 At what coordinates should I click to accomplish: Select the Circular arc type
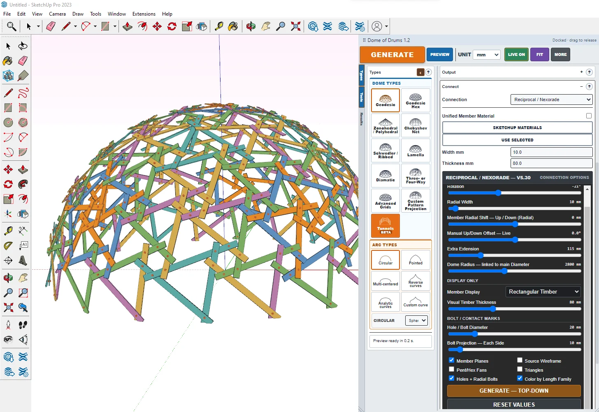[385, 260]
